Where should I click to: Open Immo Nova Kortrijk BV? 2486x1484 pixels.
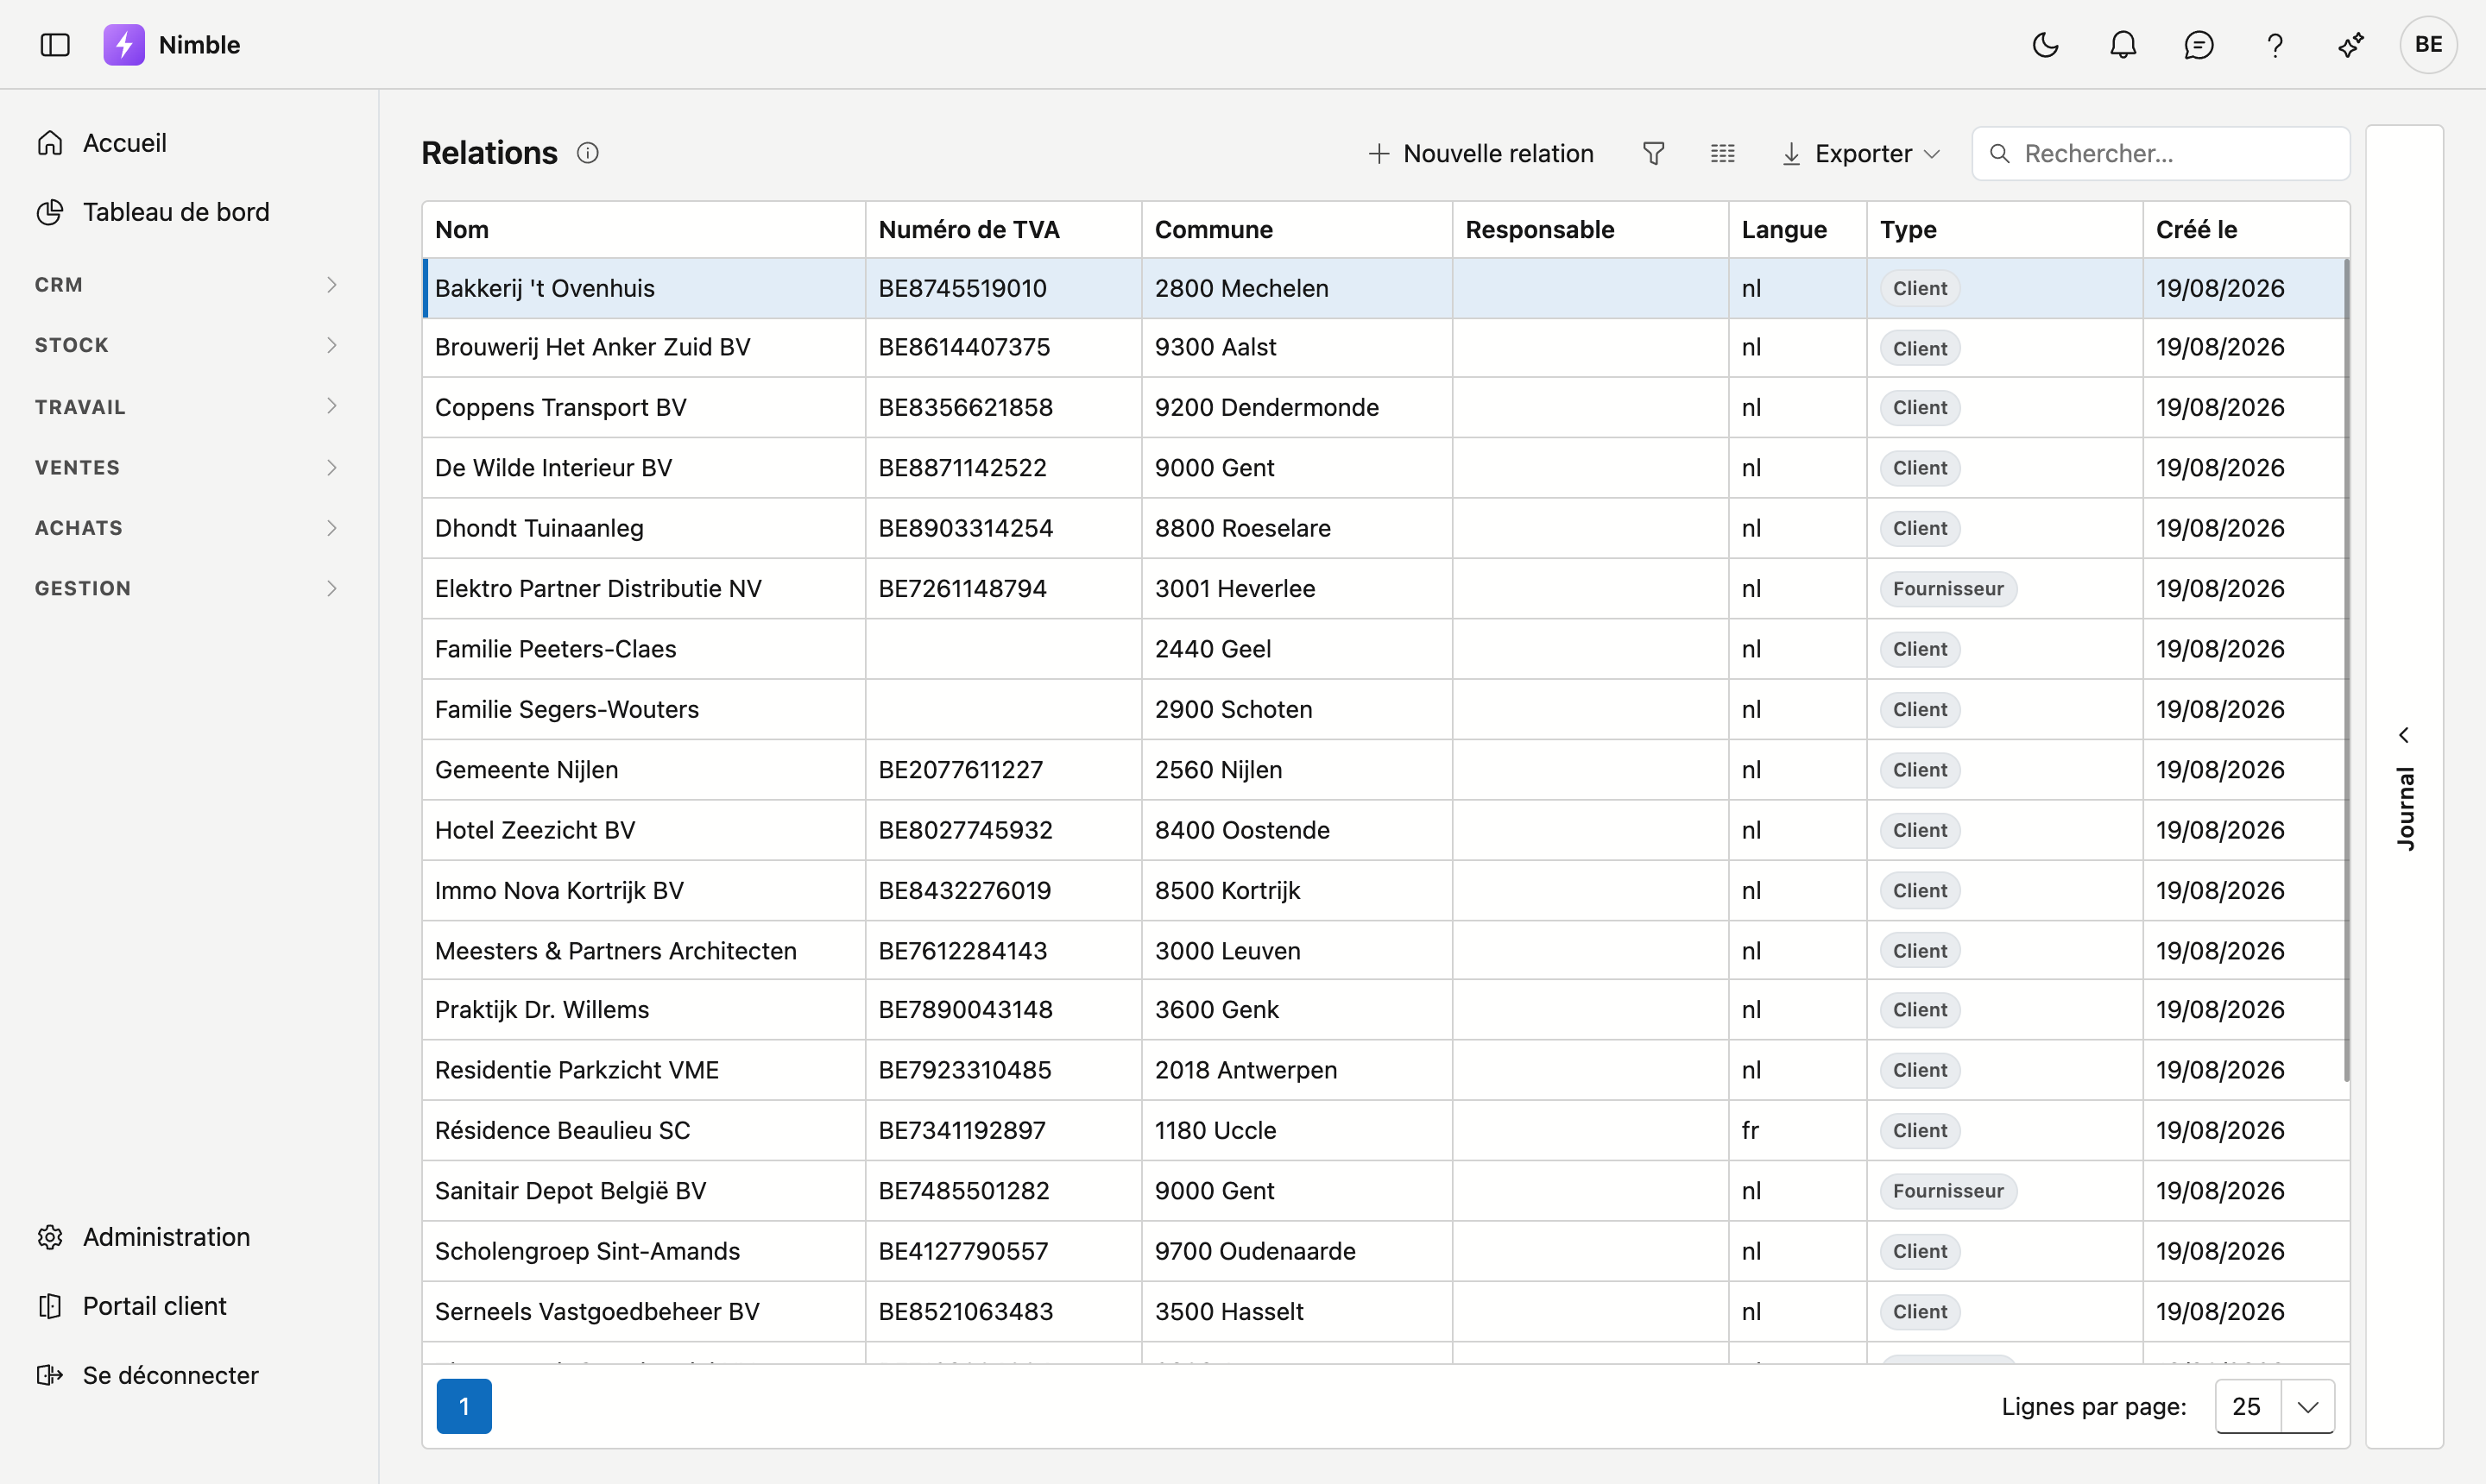click(1385, 890)
